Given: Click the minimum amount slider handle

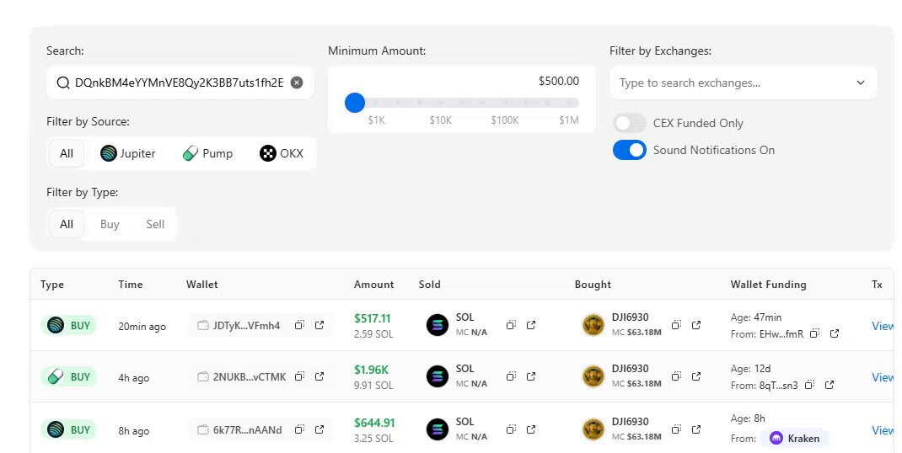Looking at the screenshot, I should point(355,103).
